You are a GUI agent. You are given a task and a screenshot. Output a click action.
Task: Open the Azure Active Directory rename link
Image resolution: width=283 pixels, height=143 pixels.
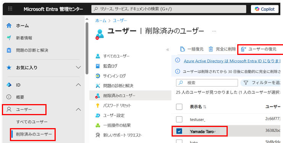[232, 61]
